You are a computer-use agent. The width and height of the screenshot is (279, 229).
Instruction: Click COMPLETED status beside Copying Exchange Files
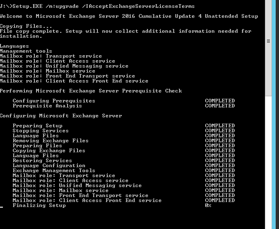point(220,151)
